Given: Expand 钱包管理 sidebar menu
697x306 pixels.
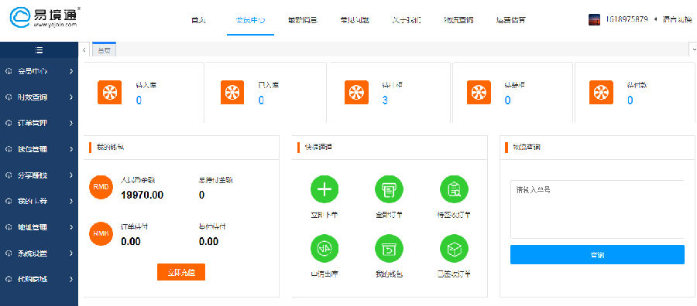Looking at the screenshot, I should point(39,149).
